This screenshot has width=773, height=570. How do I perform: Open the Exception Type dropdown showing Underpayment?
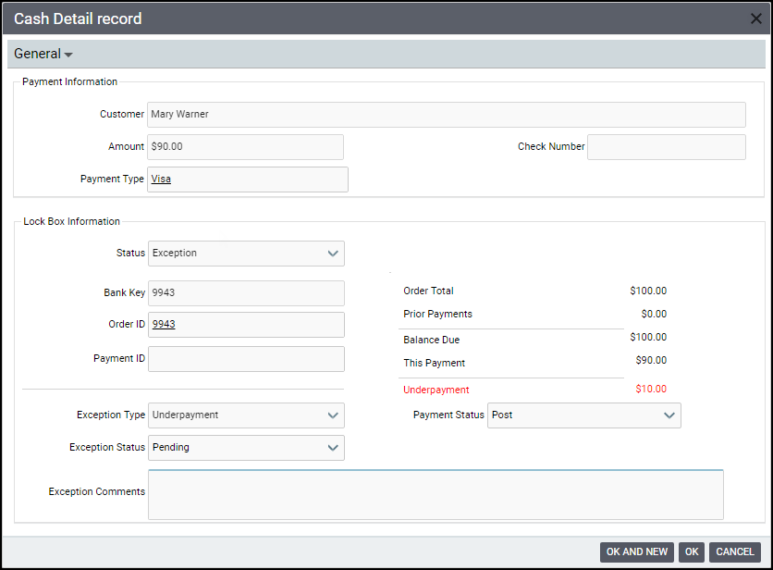coord(246,415)
